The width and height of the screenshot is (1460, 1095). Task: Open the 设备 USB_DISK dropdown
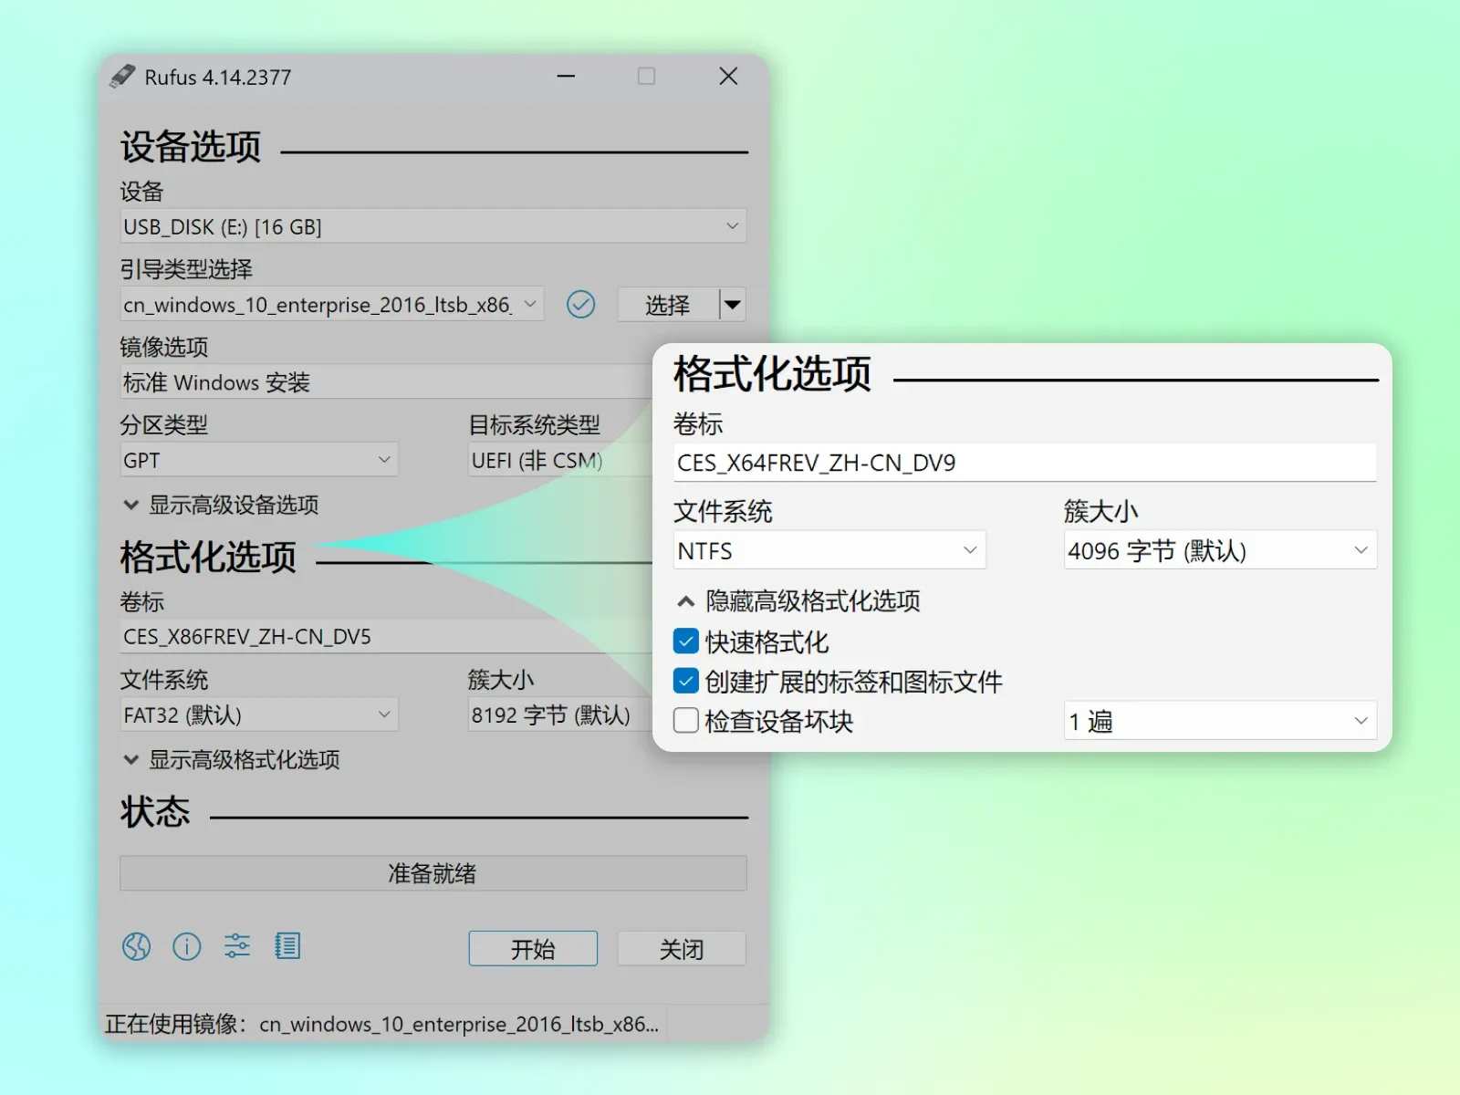pyautogui.click(x=433, y=226)
